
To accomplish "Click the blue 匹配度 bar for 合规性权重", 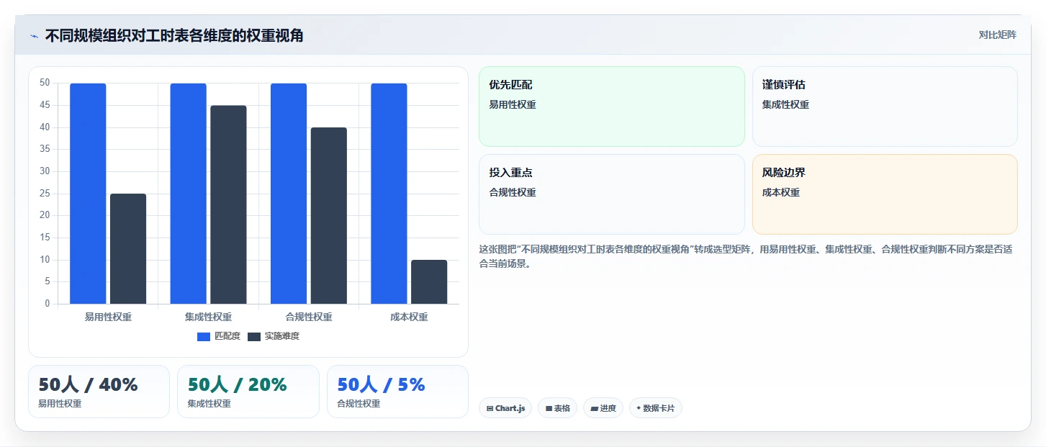I will pyautogui.click(x=289, y=194).
